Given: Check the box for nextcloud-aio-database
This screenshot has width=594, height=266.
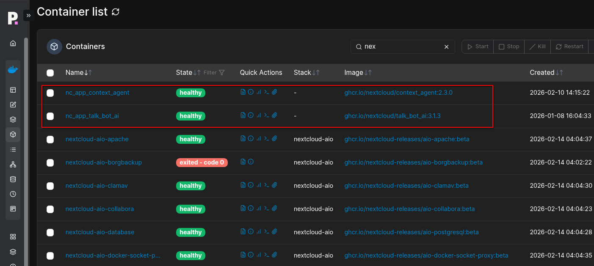Looking at the screenshot, I should click(x=50, y=232).
